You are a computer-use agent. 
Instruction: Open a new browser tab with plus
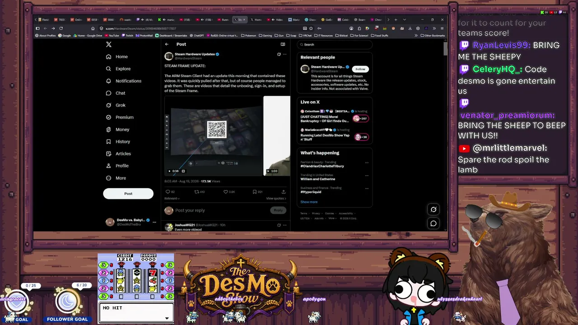click(x=396, y=20)
